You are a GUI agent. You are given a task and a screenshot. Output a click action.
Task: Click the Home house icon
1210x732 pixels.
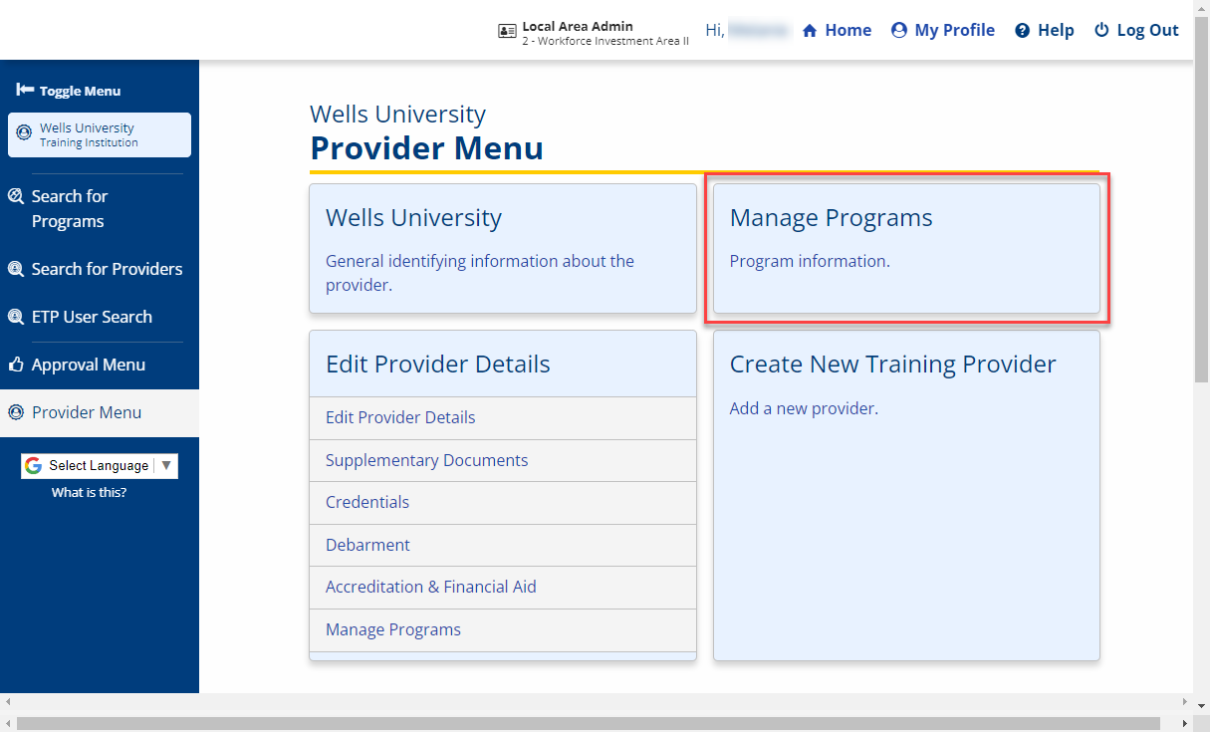pyautogui.click(x=810, y=31)
